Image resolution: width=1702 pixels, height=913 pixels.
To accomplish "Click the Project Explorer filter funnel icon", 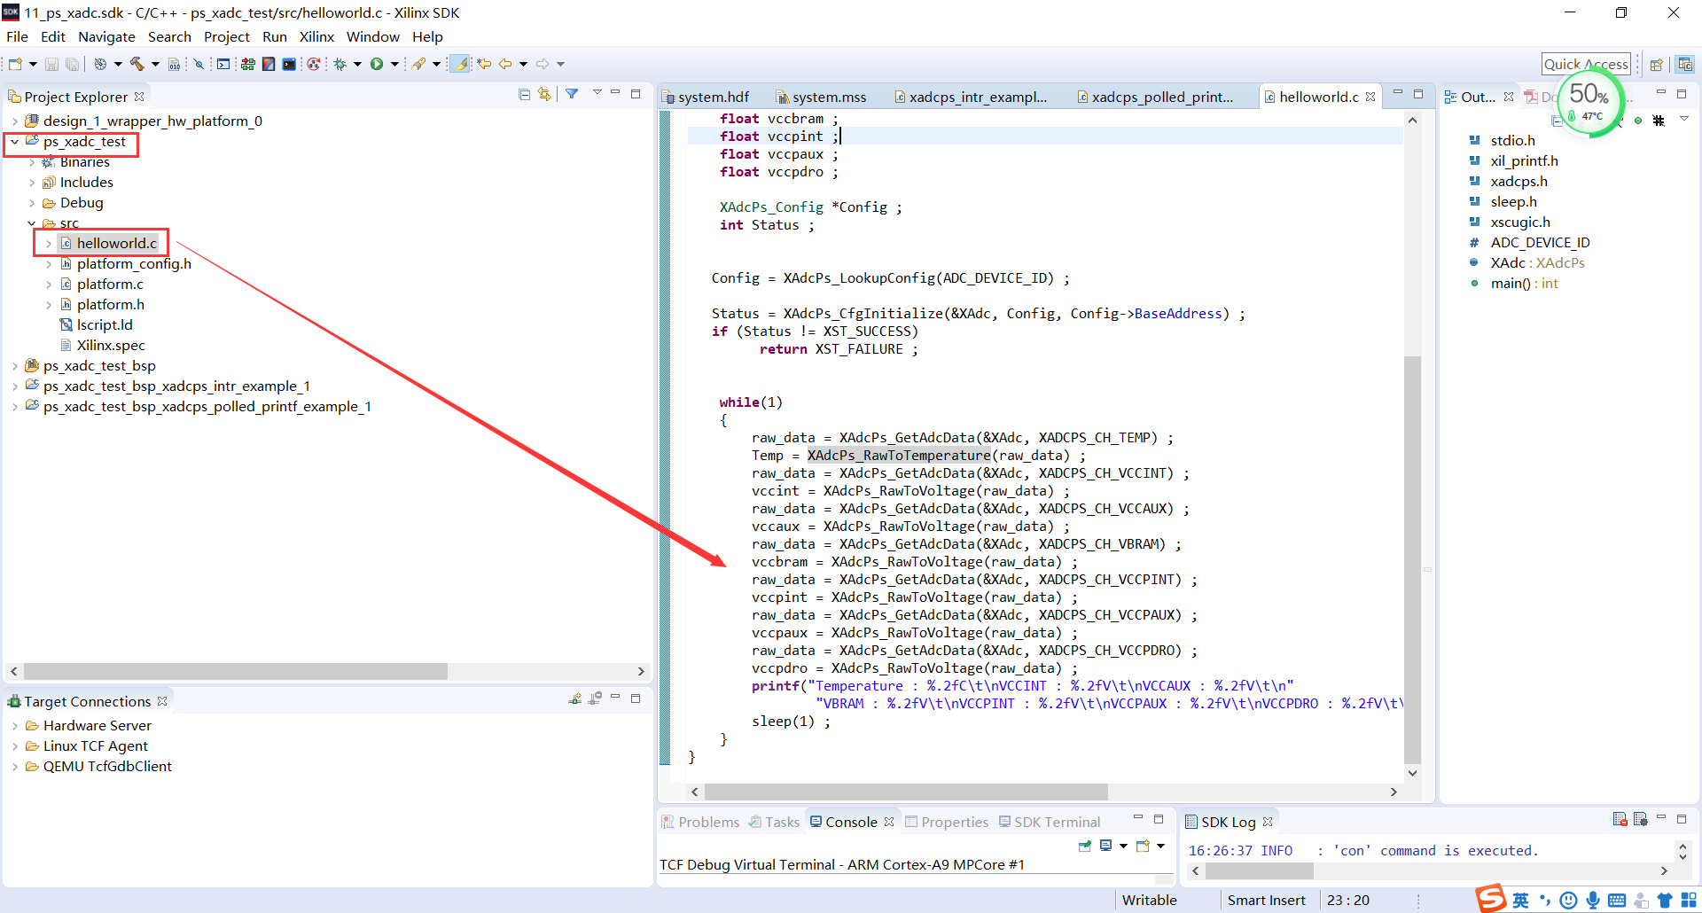I will tap(572, 94).
